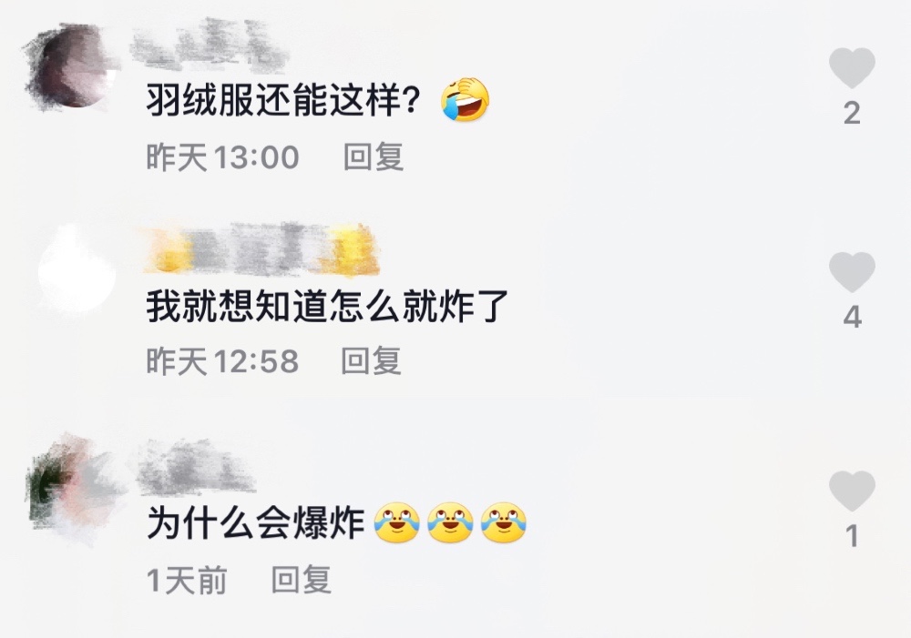Like the 为什么会爆炸 comment via heart icon

tap(852, 491)
